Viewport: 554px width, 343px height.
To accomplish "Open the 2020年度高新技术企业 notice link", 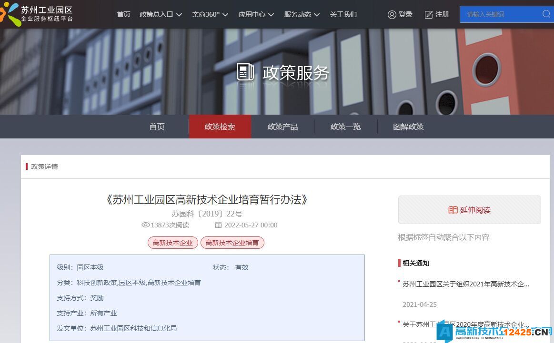I will coord(464,324).
